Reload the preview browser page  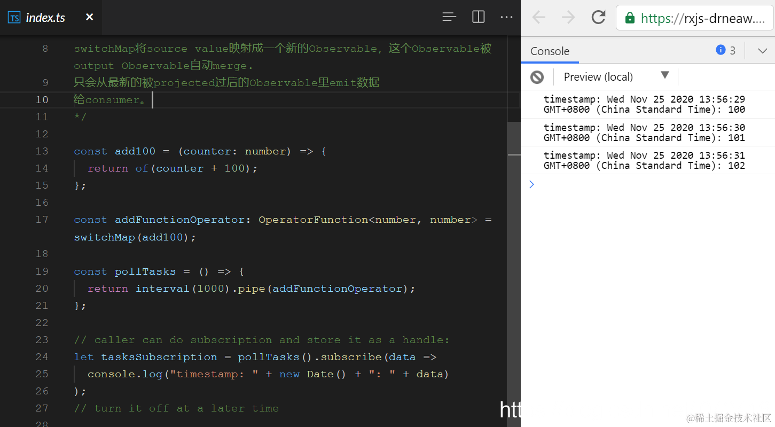(598, 17)
